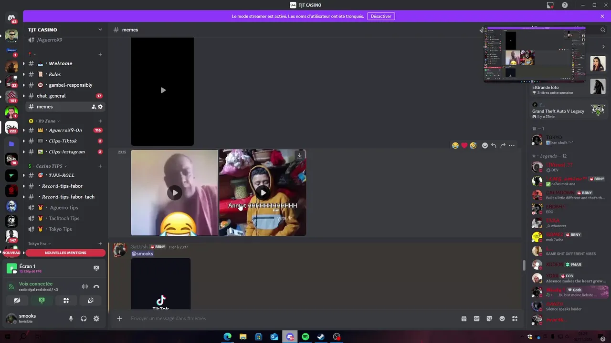Open Discord direct messages home icon
The height and width of the screenshot is (343, 611).
coord(11,19)
